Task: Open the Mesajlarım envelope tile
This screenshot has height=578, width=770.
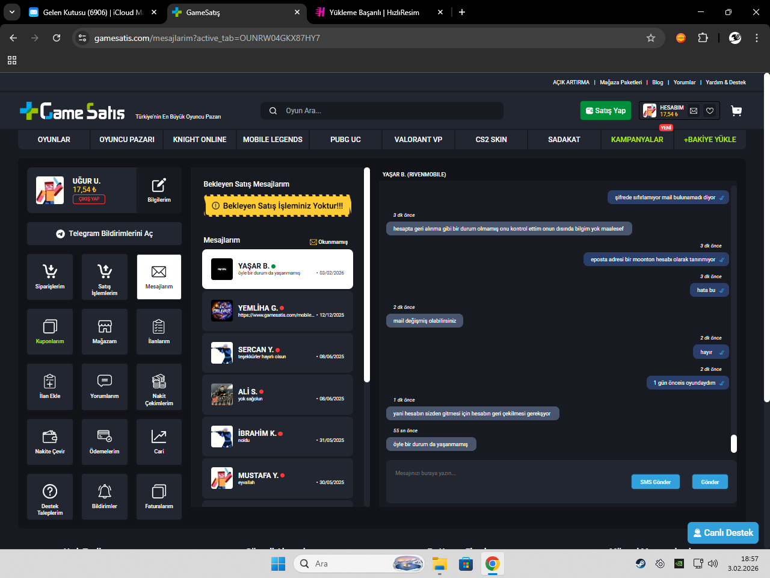Action: [x=159, y=277]
